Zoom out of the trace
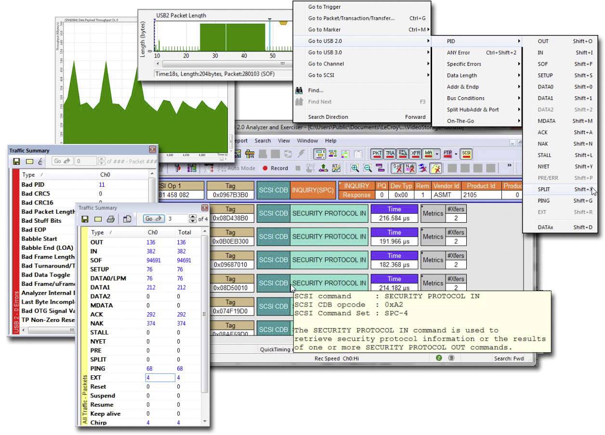This screenshot has height=435, width=605. click(x=368, y=167)
